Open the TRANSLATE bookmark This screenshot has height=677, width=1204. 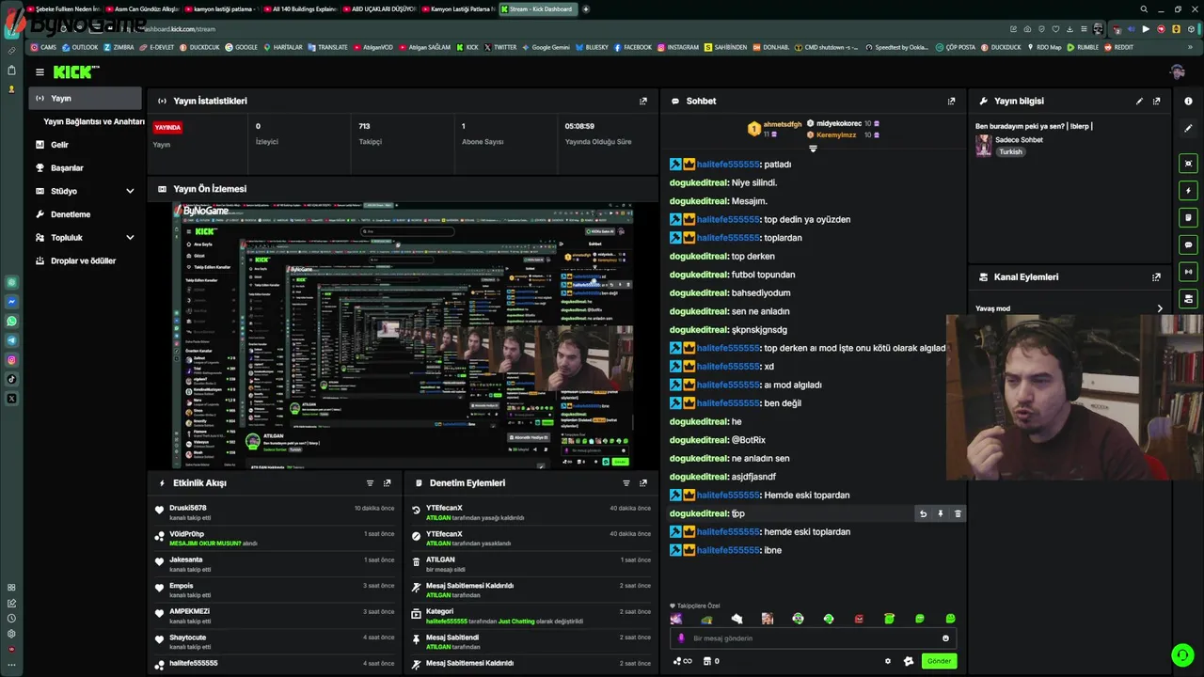327,47
